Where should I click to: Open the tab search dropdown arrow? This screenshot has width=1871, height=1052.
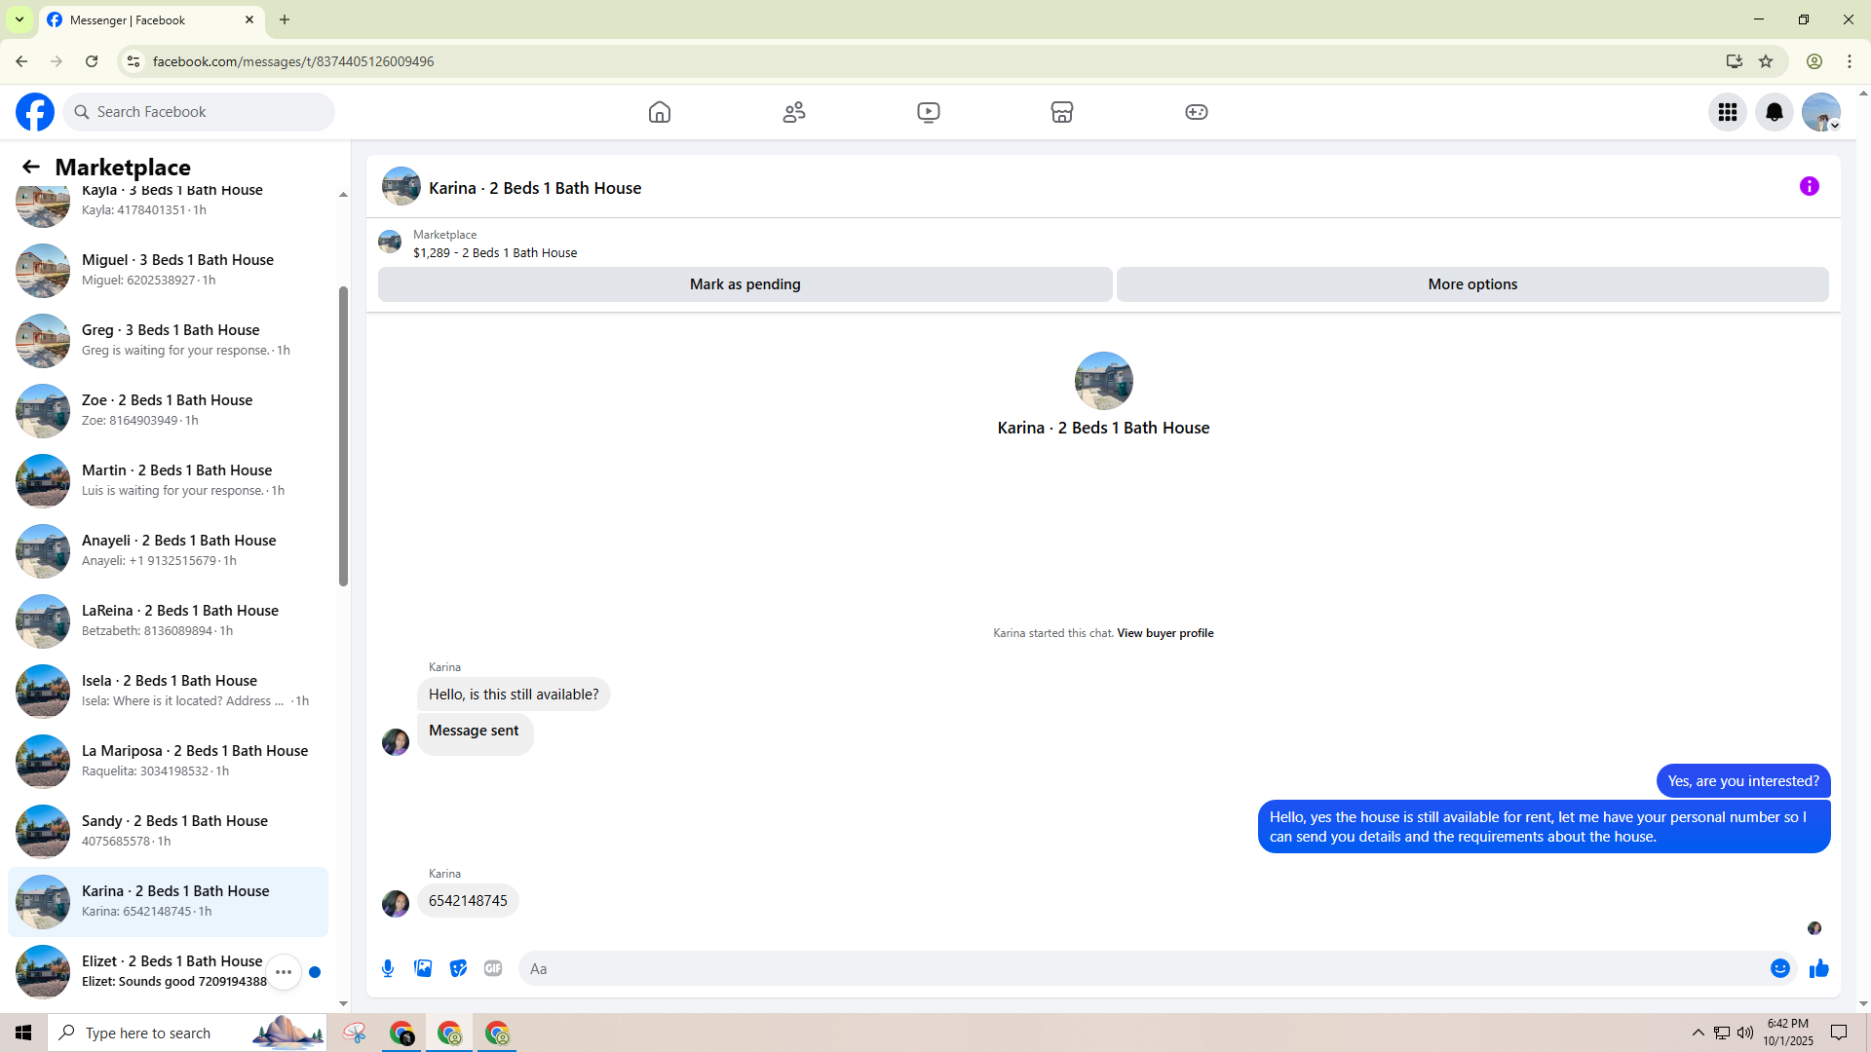pos(19,19)
